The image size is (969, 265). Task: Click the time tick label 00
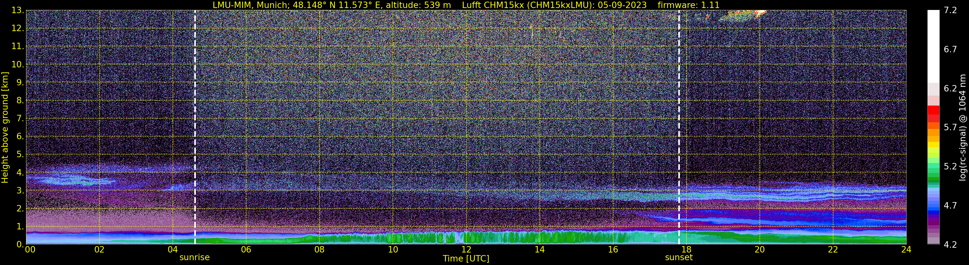click(x=30, y=250)
